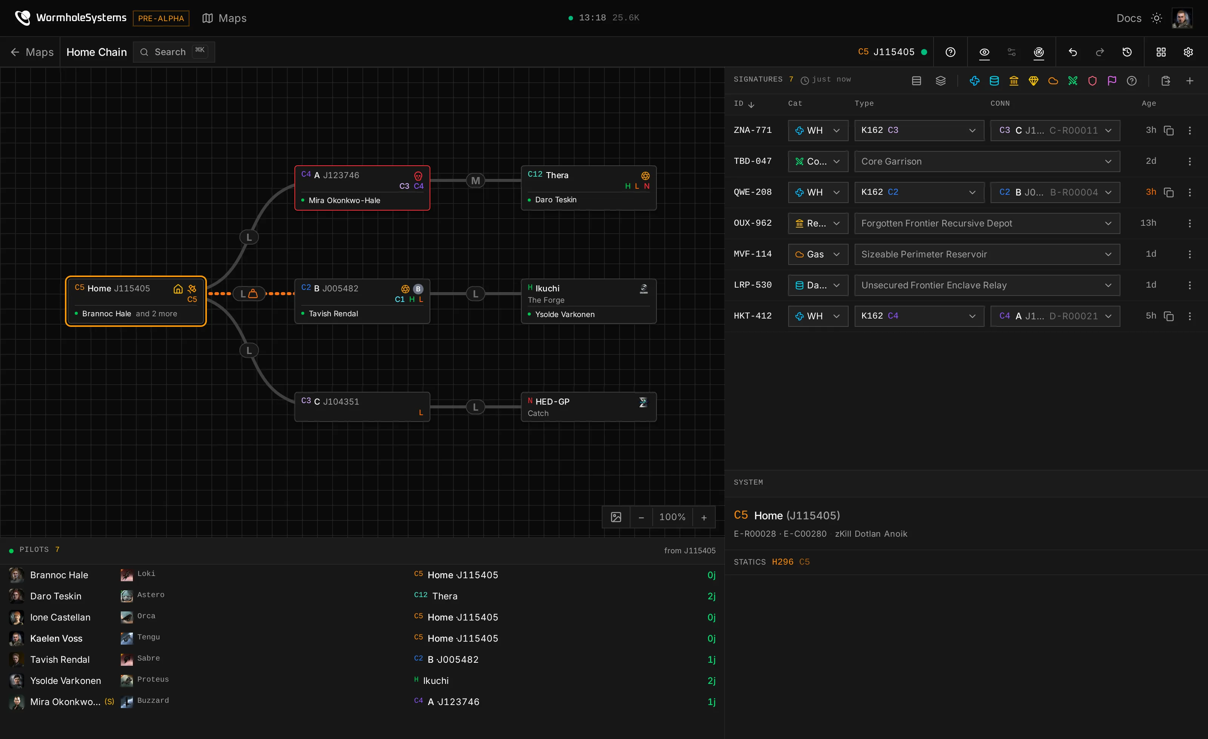Export the map with the image icon
1208x739 pixels.
[616, 517]
